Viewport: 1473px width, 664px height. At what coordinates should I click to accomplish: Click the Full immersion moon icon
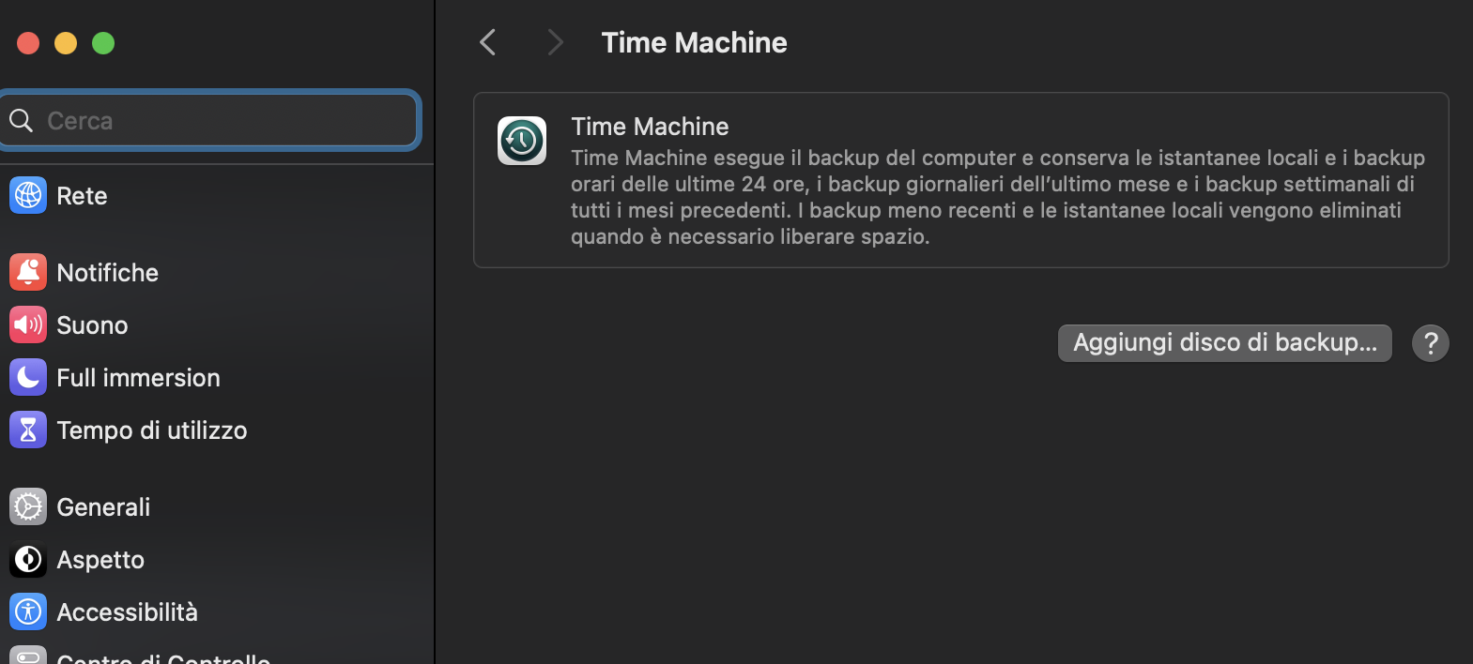coord(27,377)
